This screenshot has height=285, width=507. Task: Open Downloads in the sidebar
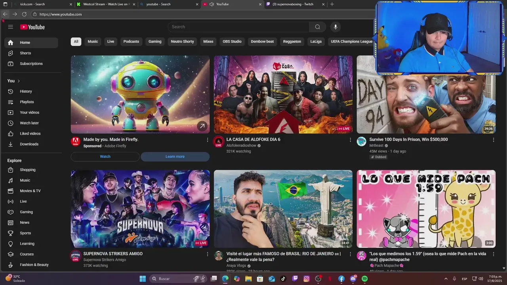(x=31, y=144)
